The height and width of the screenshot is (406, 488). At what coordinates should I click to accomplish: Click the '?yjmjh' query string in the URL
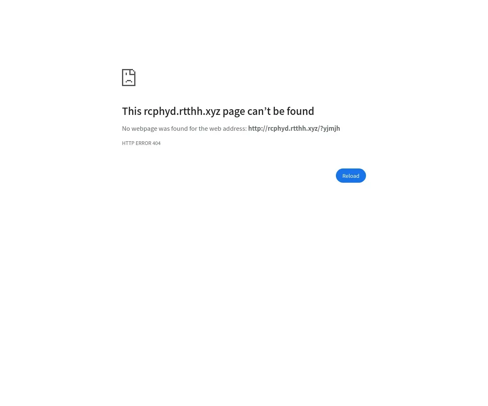pyautogui.click(x=330, y=128)
